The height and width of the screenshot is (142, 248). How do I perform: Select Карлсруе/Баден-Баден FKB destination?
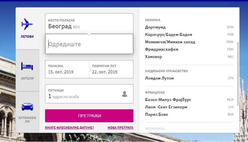[x=189, y=35]
